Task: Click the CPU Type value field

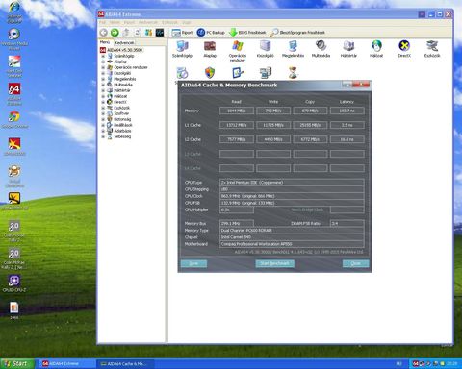Action: coord(292,183)
